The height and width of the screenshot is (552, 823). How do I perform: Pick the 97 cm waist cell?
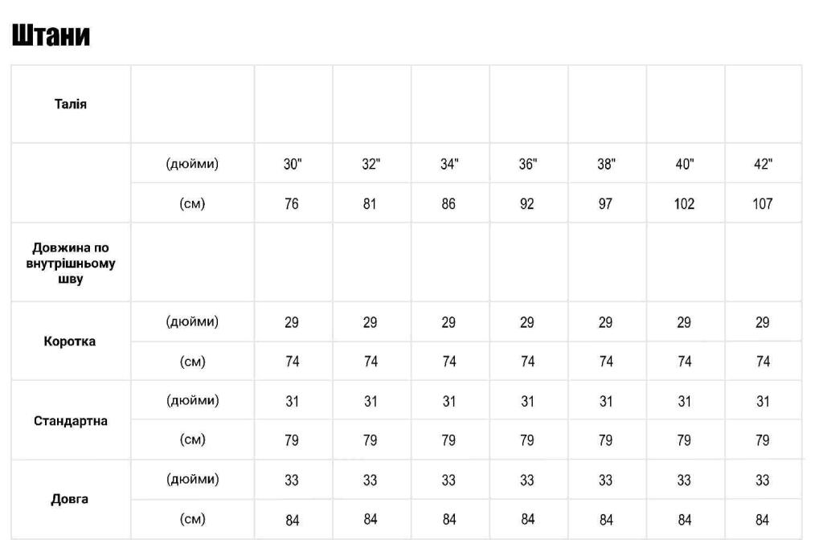click(x=605, y=204)
